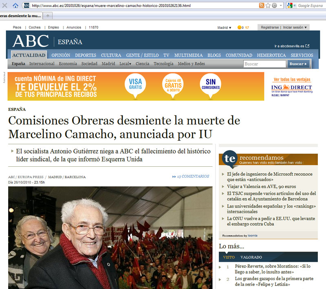The image size is (326, 289).
Task: Click the sun weather icon beside Madrid
Action: click(x=240, y=28)
